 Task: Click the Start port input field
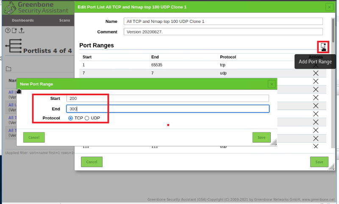tap(167, 98)
